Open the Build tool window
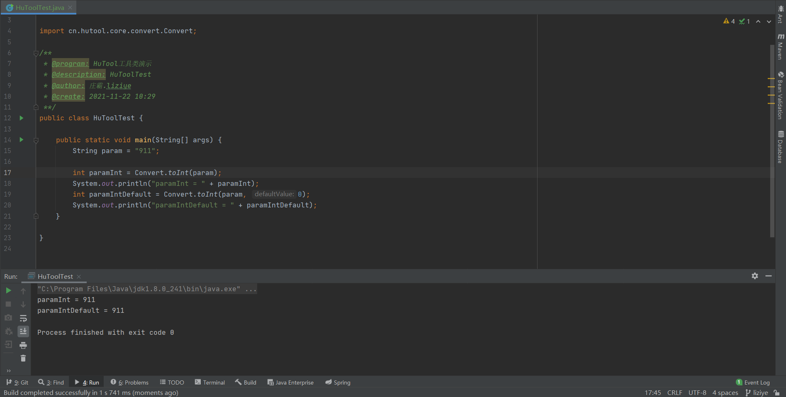 (x=246, y=382)
